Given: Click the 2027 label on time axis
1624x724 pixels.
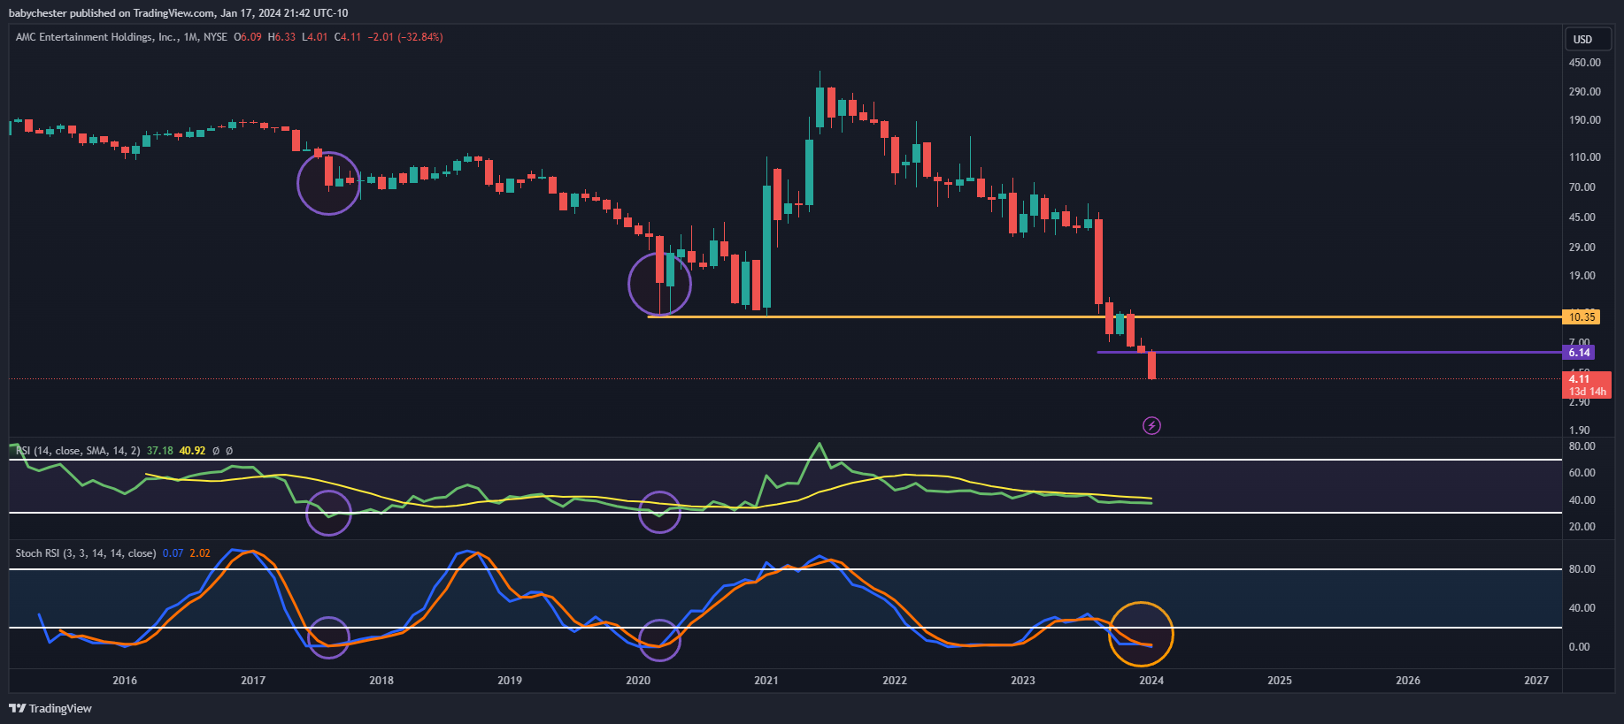Looking at the screenshot, I should (1536, 681).
